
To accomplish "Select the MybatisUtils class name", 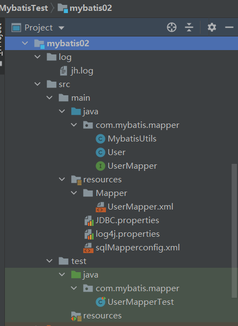I will pos(132,139).
